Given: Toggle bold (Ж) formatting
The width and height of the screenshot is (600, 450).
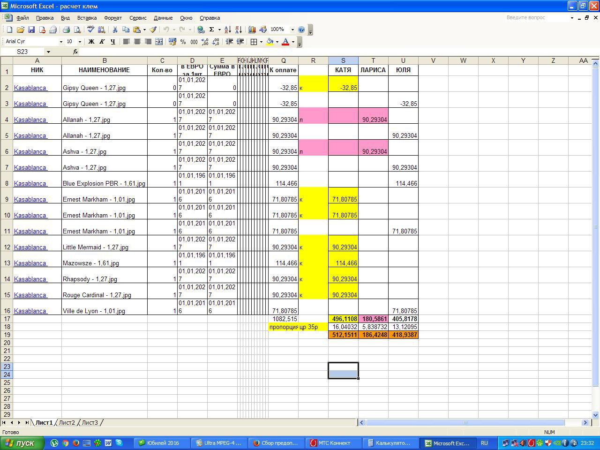Looking at the screenshot, I should 91,42.
